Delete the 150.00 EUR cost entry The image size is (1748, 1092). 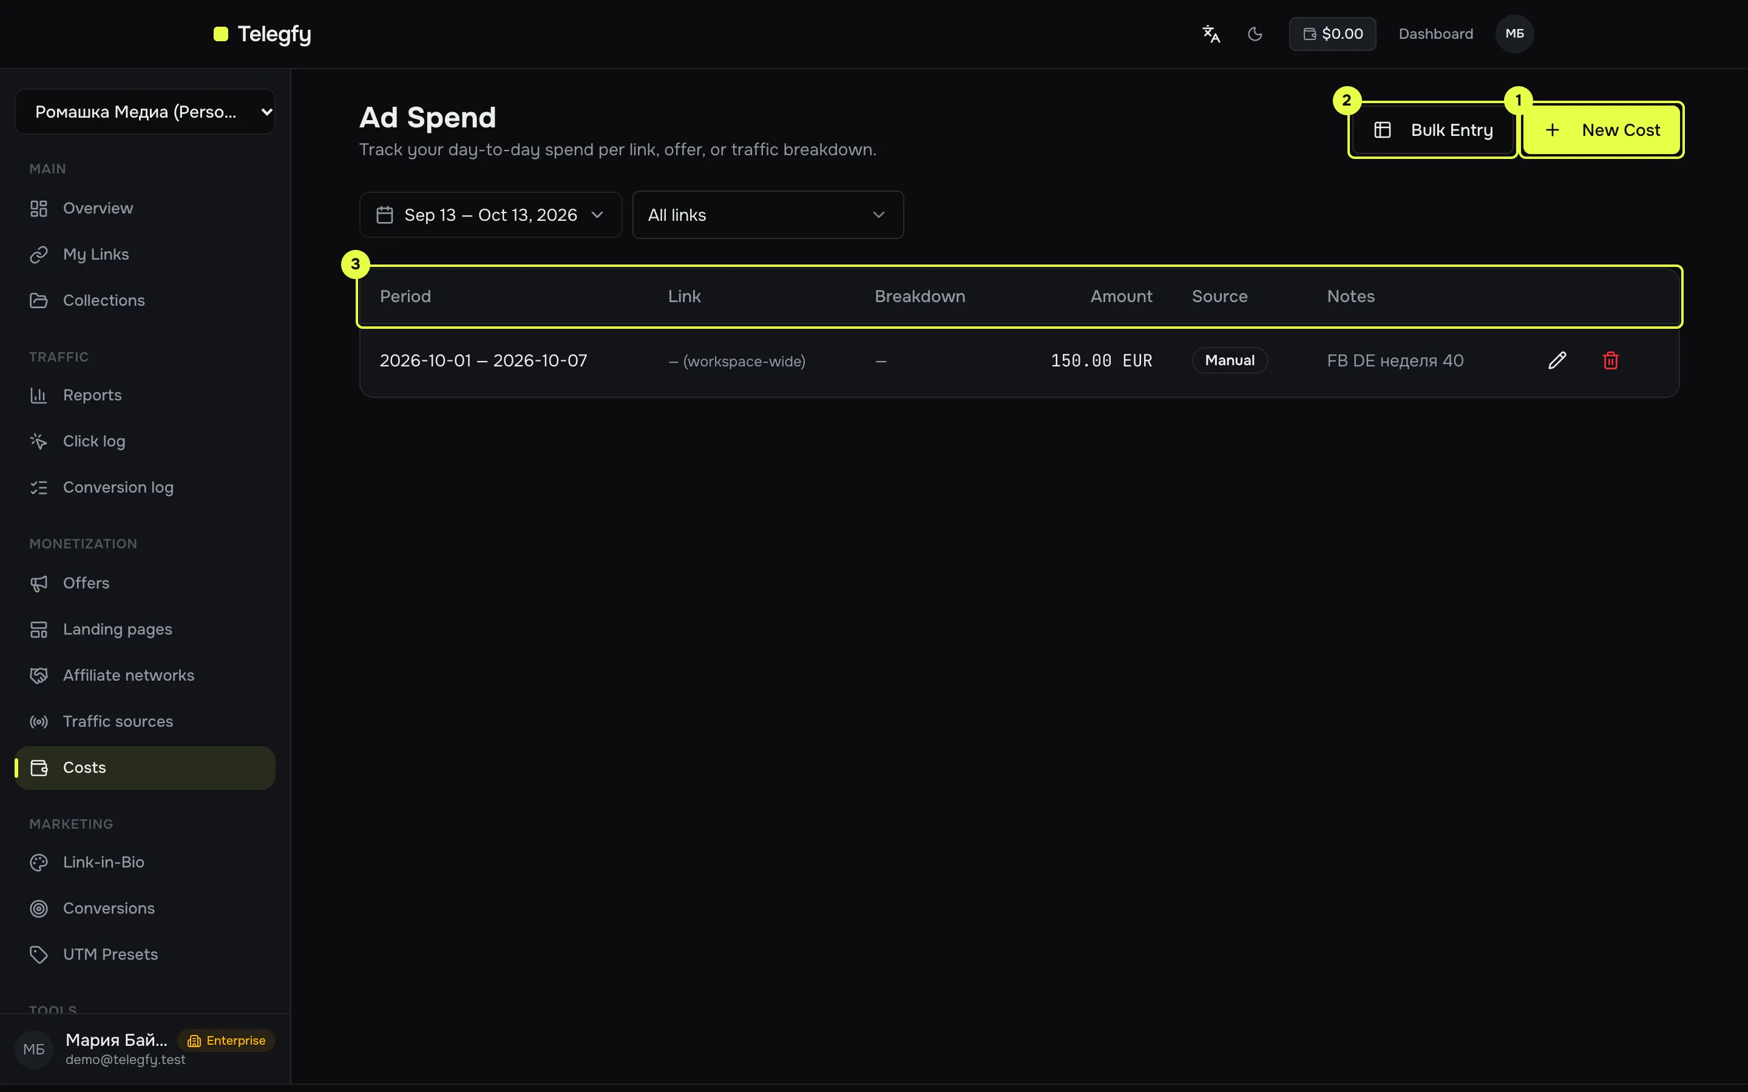[1611, 360]
